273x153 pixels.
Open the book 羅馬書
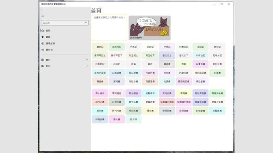click(x=184, y=93)
